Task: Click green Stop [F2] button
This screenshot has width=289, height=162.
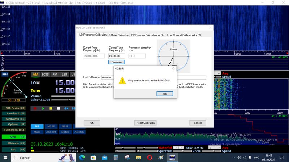Action: tap(14, 137)
